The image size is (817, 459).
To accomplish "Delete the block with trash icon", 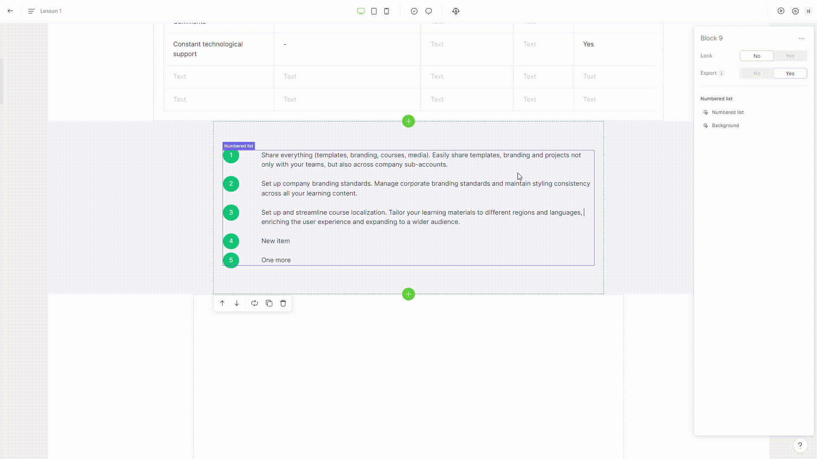I will (x=283, y=303).
